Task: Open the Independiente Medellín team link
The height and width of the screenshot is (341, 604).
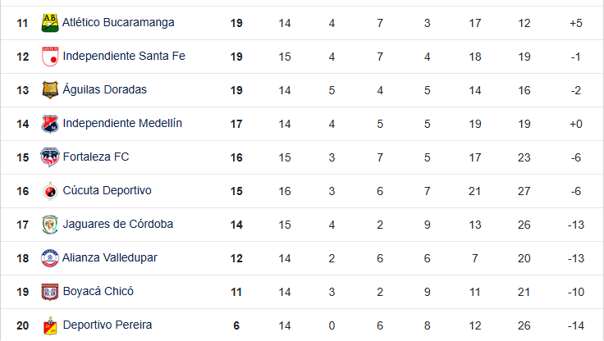Action: pos(122,124)
